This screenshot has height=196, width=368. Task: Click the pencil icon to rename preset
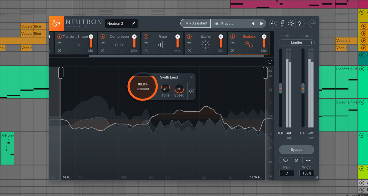click(x=133, y=24)
